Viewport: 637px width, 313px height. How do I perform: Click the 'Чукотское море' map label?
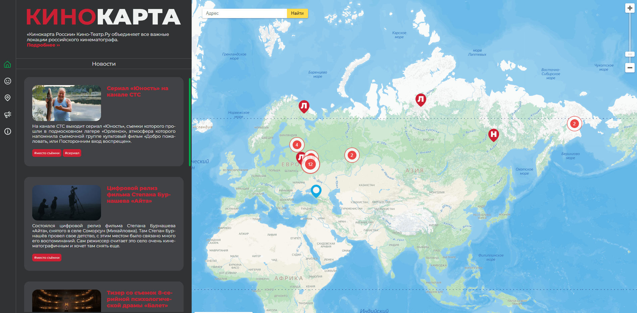[x=604, y=67]
